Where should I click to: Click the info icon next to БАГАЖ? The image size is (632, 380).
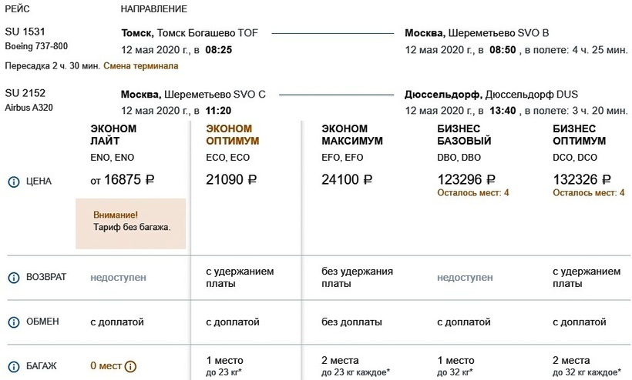pos(13,366)
